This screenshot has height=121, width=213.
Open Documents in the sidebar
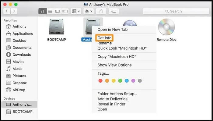(x=19, y=47)
